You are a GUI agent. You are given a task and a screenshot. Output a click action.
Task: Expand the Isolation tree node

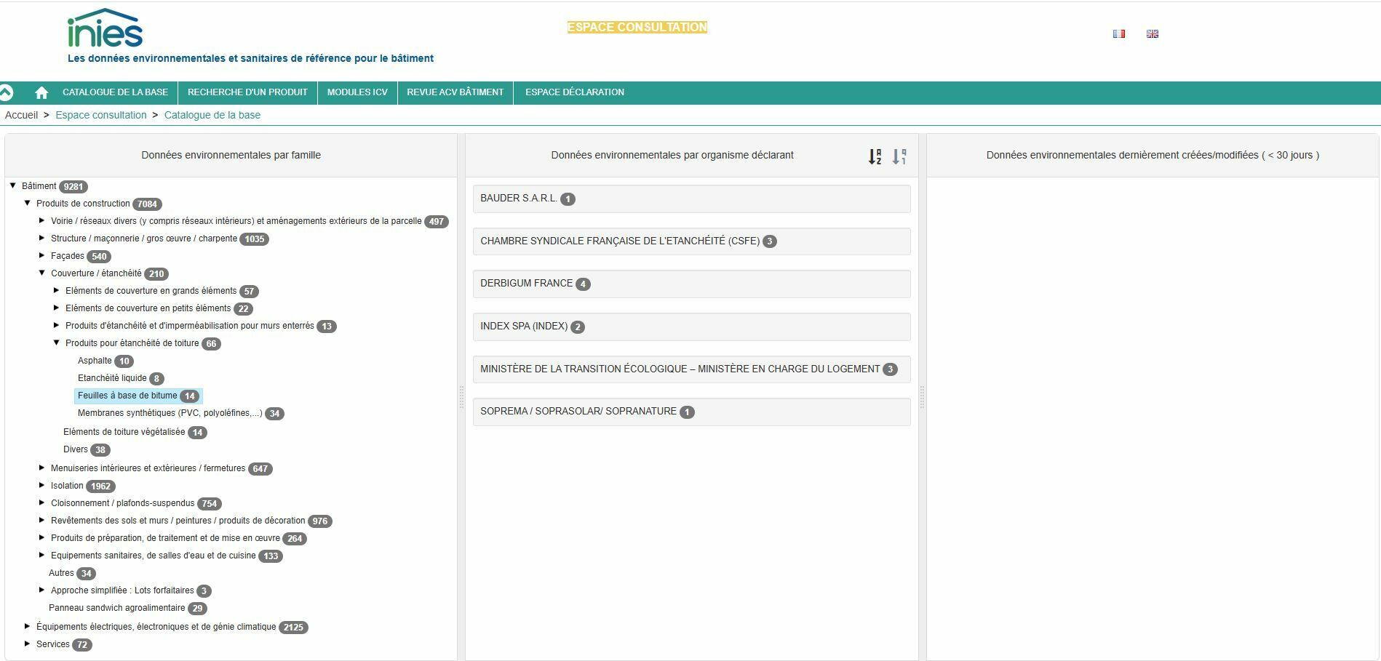(x=41, y=485)
